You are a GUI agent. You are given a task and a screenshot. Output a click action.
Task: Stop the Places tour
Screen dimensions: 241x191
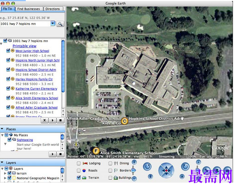coord(60,154)
